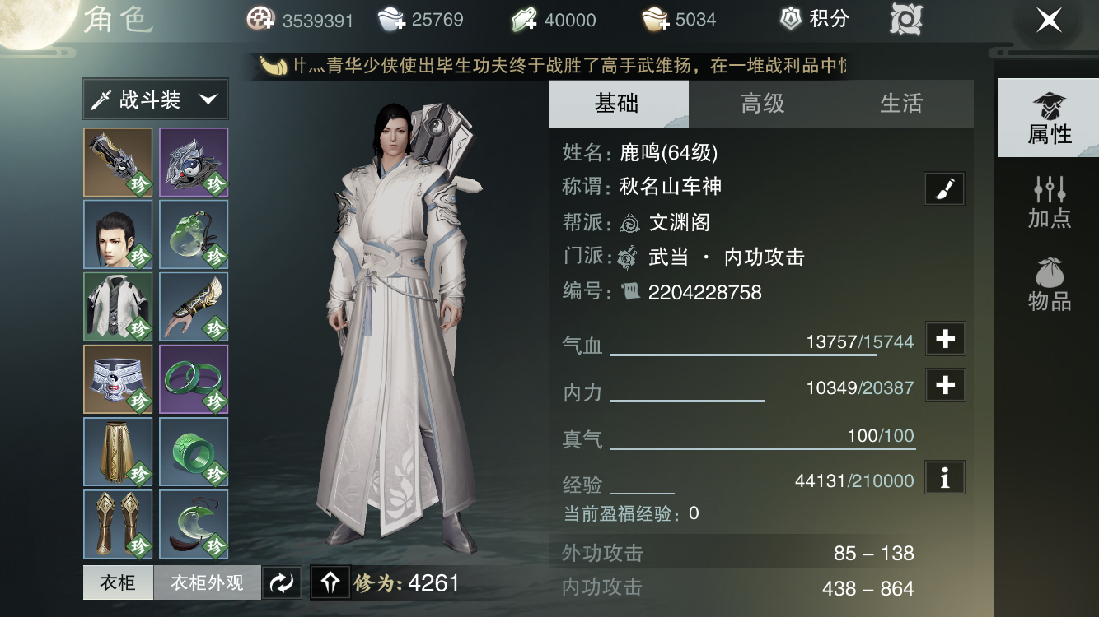Add inner power with the 内力 plus button
Image resolution: width=1099 pixels, height=617 pixels.
(x=945, y=385)
